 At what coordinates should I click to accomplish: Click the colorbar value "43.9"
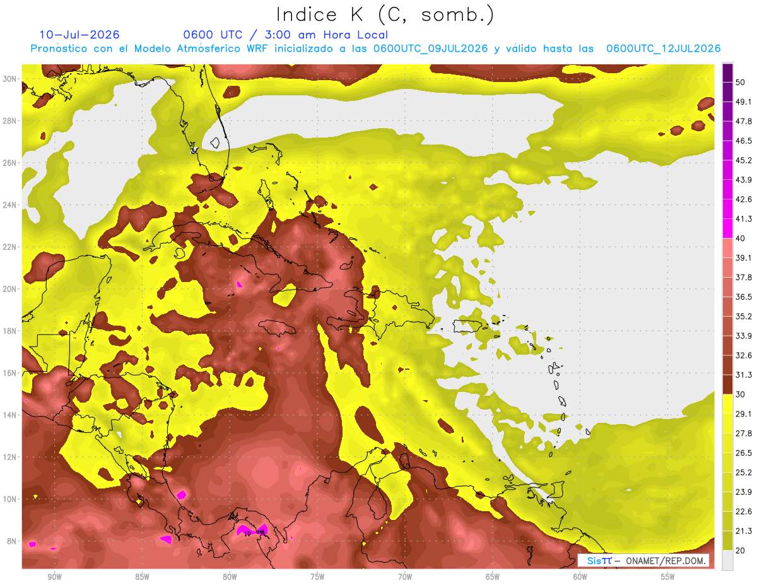click(x=744, y=180)
